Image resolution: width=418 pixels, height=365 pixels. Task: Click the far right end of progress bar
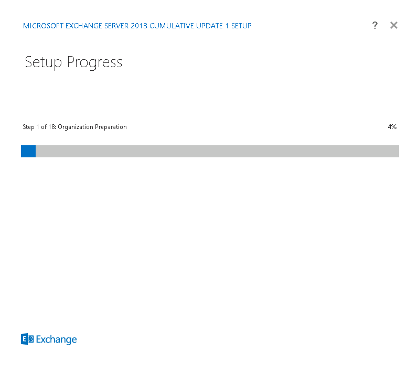(x=397, y=151)
